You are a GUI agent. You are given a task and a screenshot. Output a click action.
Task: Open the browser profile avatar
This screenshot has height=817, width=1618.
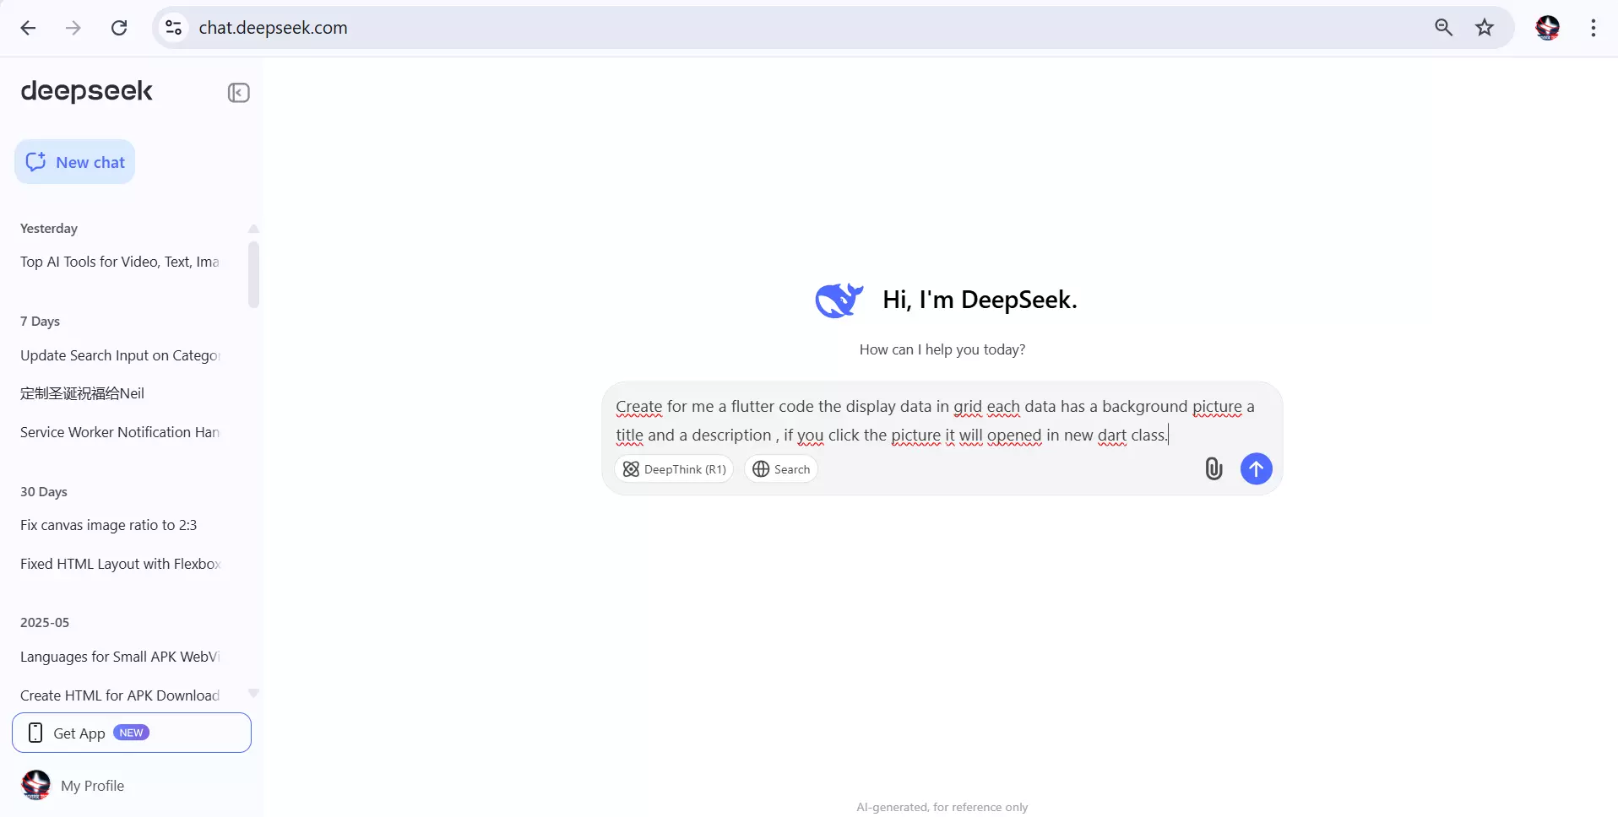coord(1547,28)
